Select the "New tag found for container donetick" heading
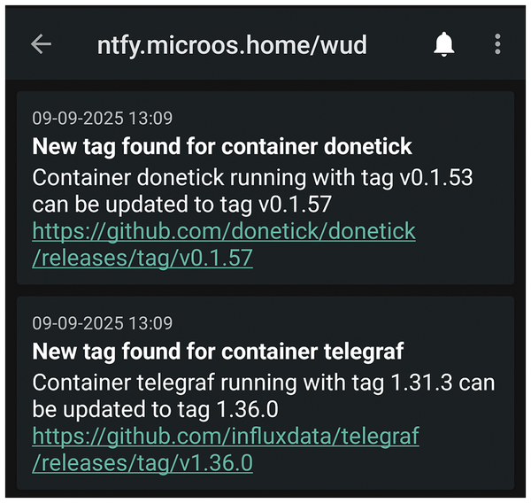Viewport: 531px width, 503px height. coord(222,145)
